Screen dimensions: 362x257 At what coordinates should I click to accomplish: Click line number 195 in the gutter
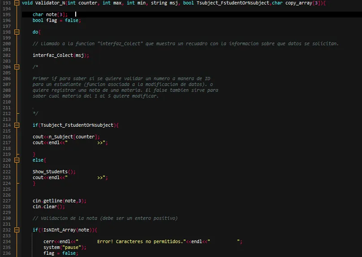coord(7,14)
